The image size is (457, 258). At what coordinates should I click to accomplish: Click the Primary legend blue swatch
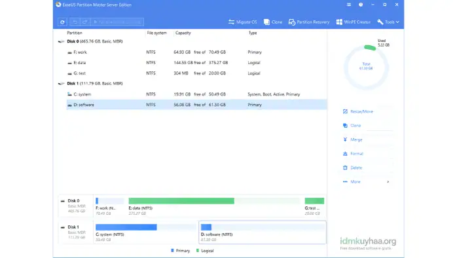point(172,250)
